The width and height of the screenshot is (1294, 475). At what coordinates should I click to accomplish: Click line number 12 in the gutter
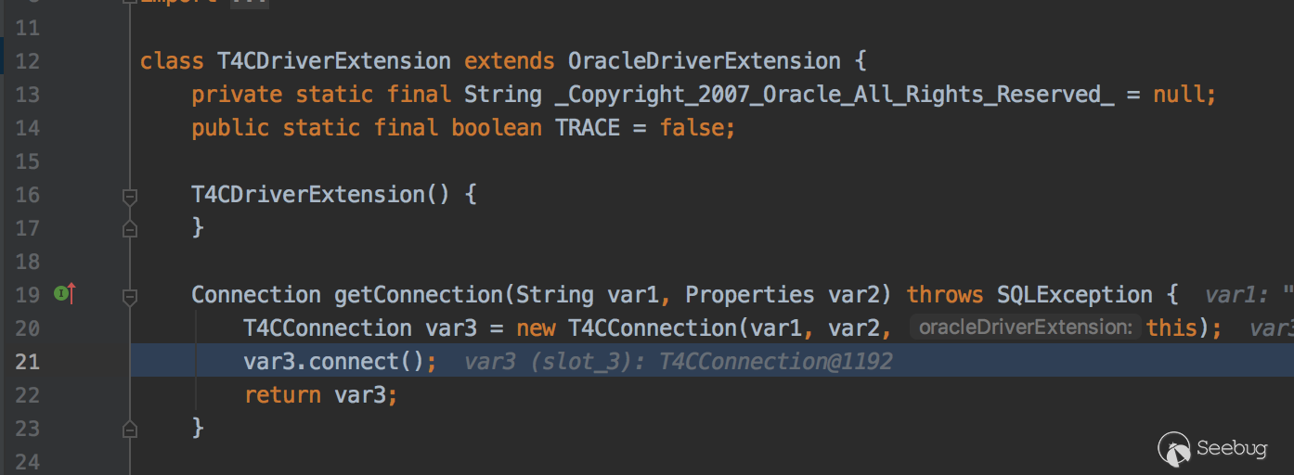pos(28,61)
